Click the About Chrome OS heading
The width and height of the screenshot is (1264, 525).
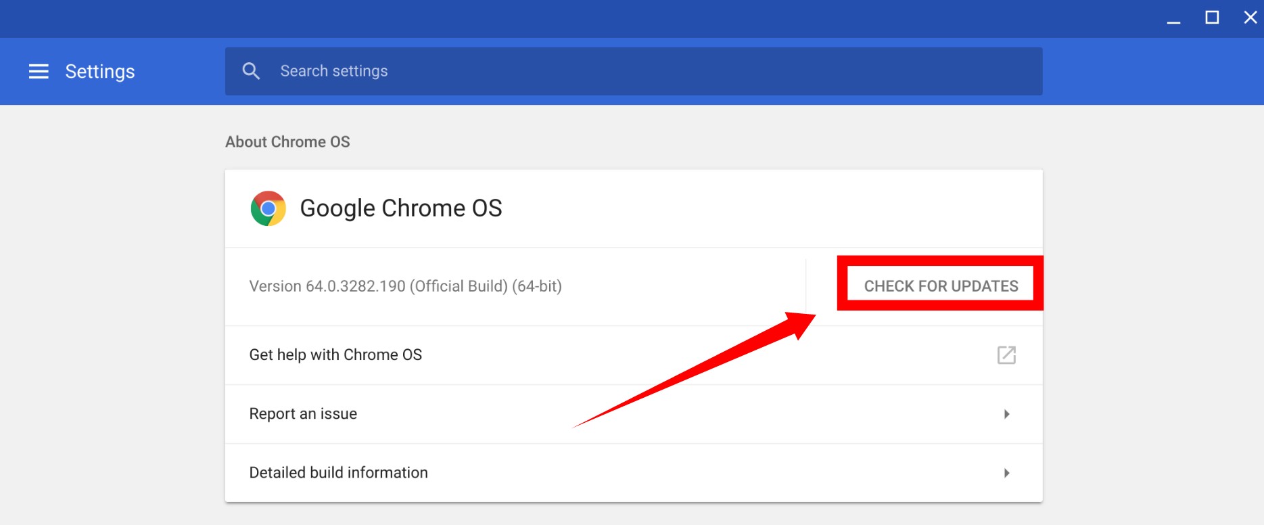click(x=287, y=142)
